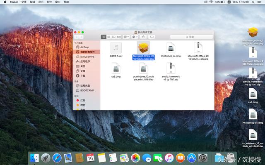Image resolution: width=265 pixels, height=165 pixels.
Task: Go back in Finder window
Action: (77, 37)
